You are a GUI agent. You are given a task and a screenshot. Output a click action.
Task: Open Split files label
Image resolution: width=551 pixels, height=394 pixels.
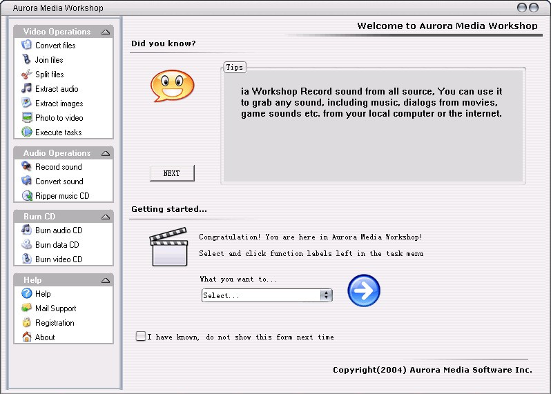[50, 75]
